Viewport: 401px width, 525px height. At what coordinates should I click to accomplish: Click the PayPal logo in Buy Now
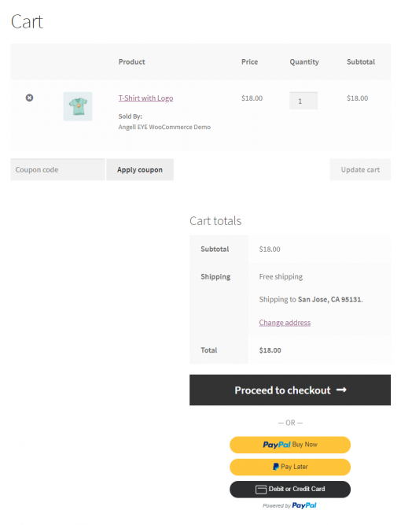point(277,445)
